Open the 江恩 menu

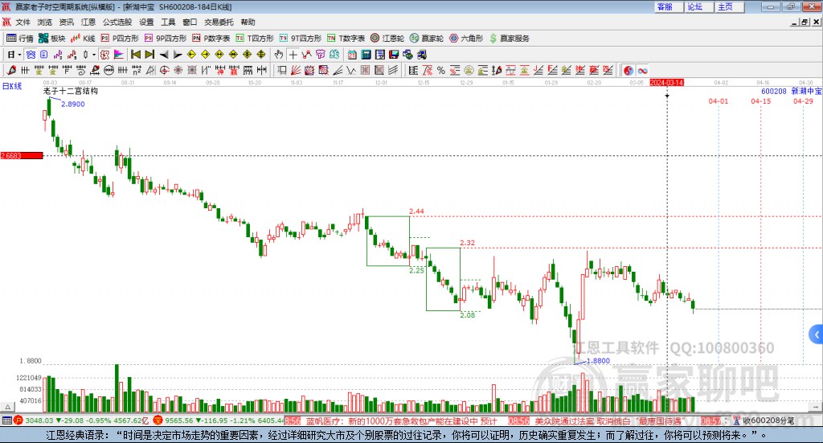click(88, 23)
